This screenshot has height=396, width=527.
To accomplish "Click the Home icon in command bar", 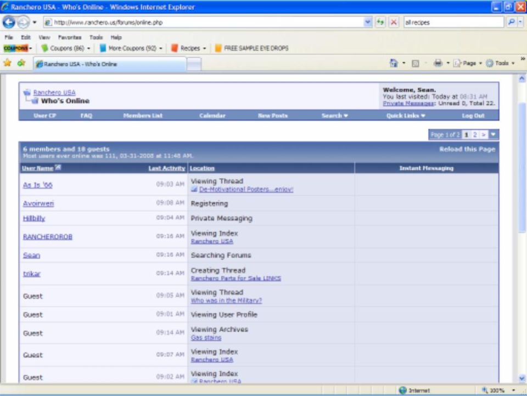I will pyautogui.click(x=393, y=63).
